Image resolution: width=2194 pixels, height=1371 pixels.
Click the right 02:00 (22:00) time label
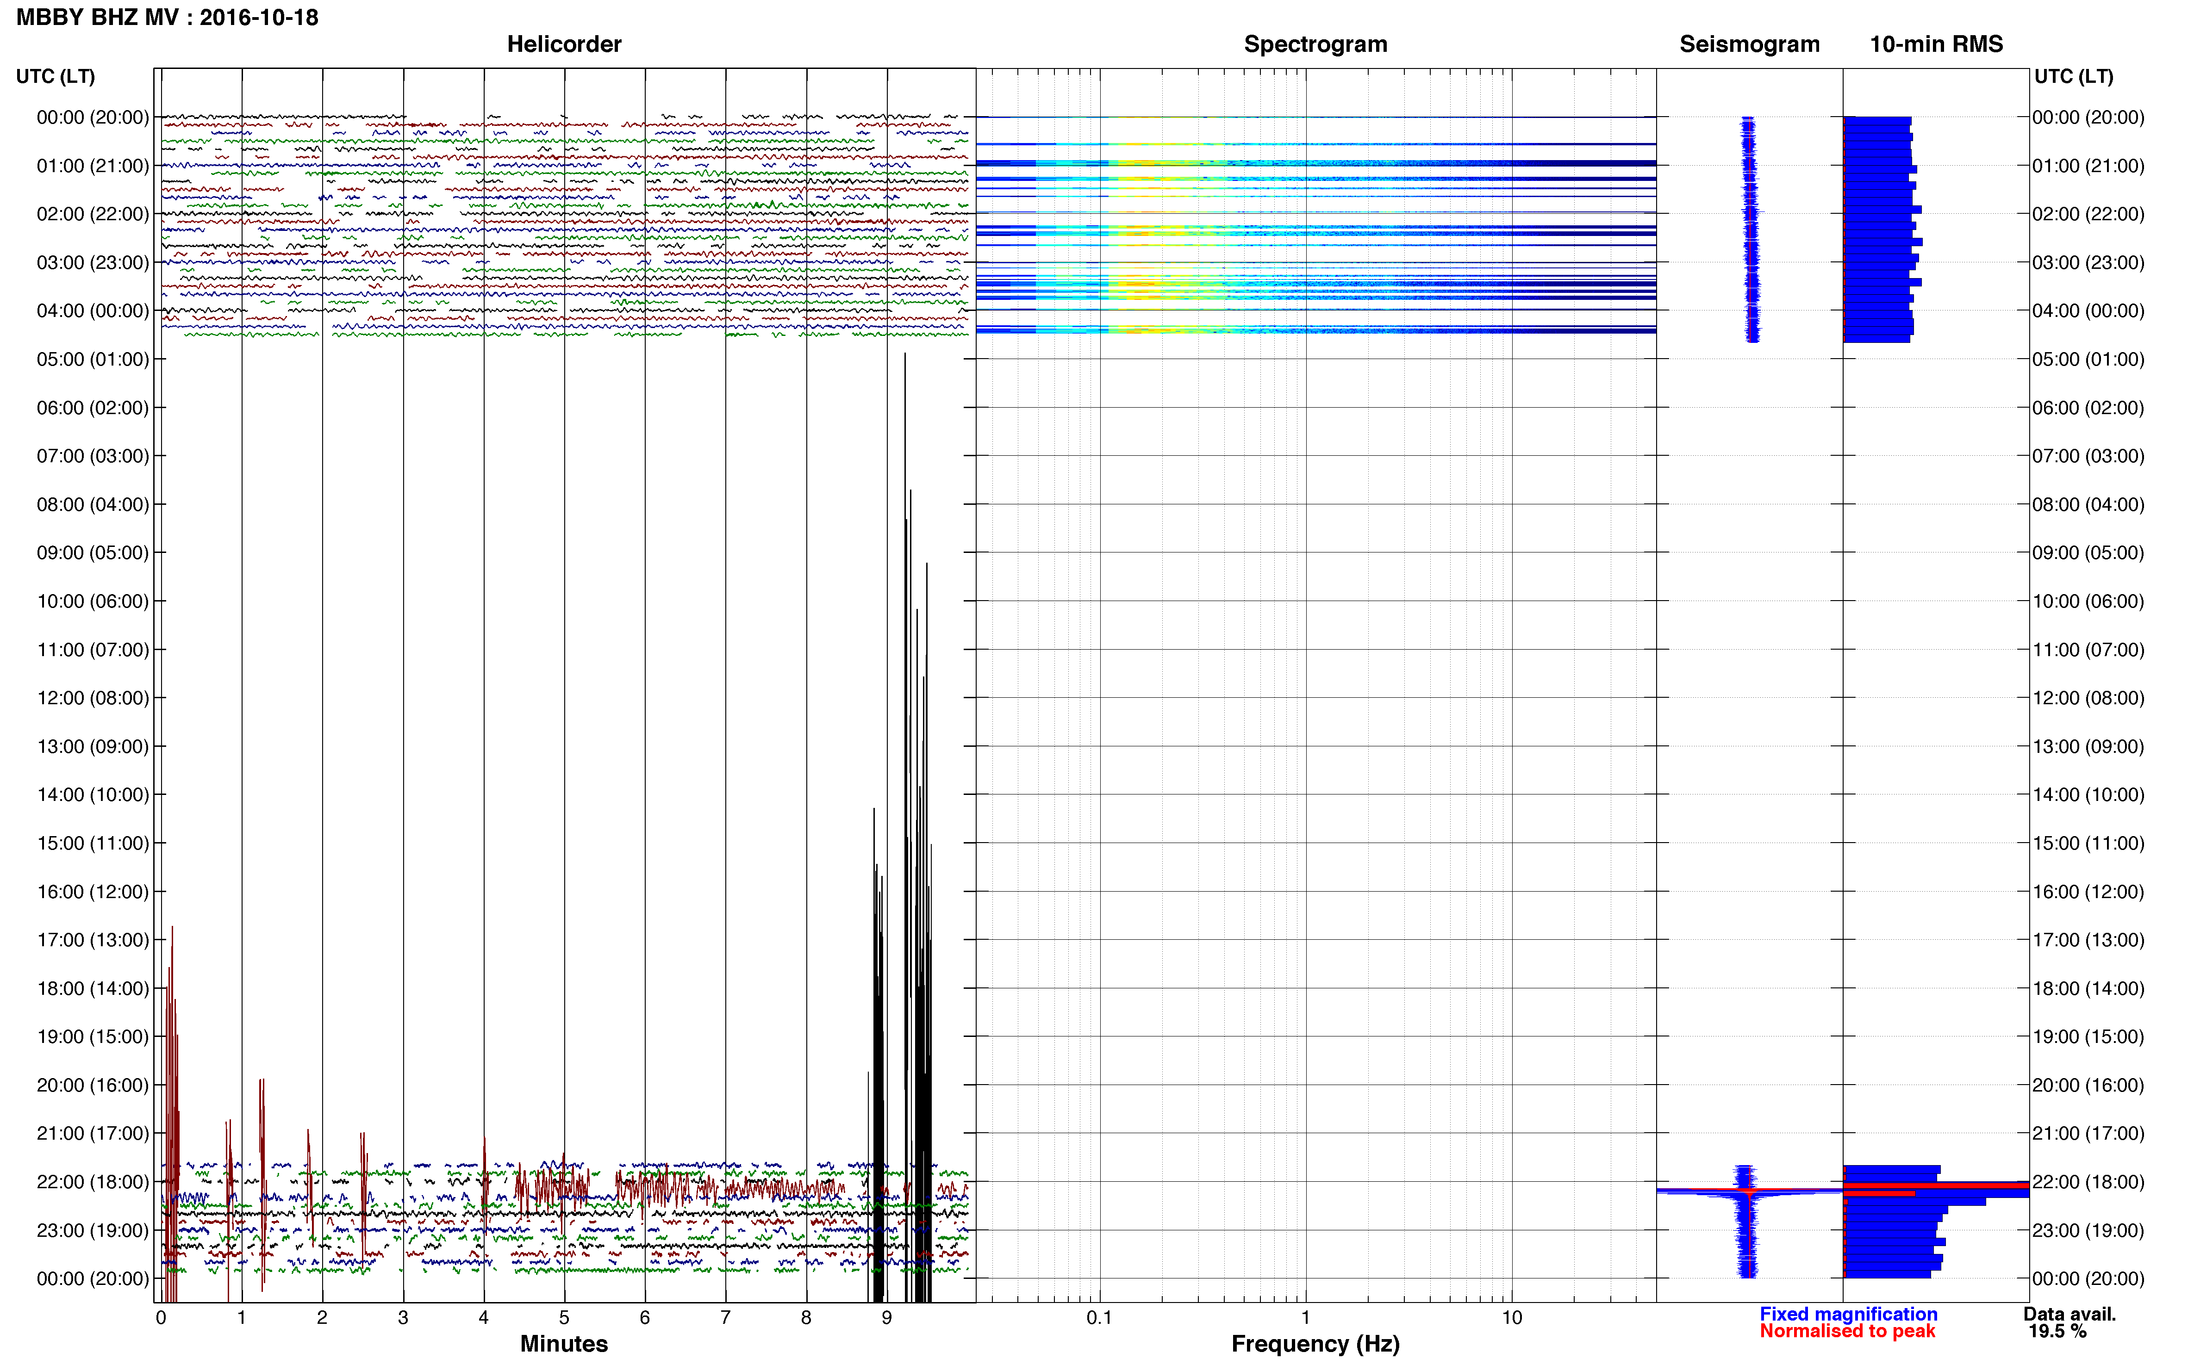pyautogui.click(x=2088, y=214)
